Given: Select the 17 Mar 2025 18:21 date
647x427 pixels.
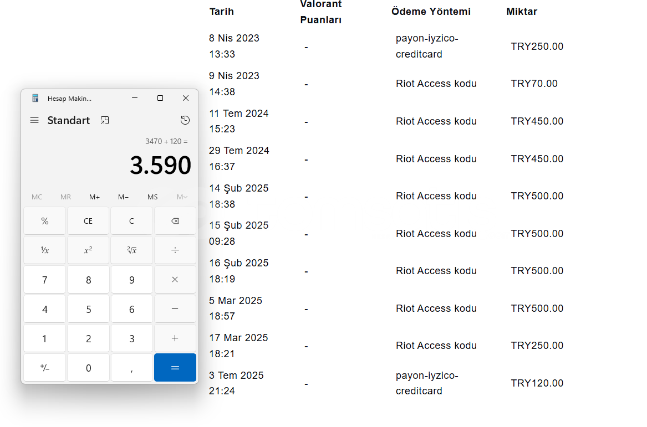Looking at the screenshot, I should pos(238,346).
